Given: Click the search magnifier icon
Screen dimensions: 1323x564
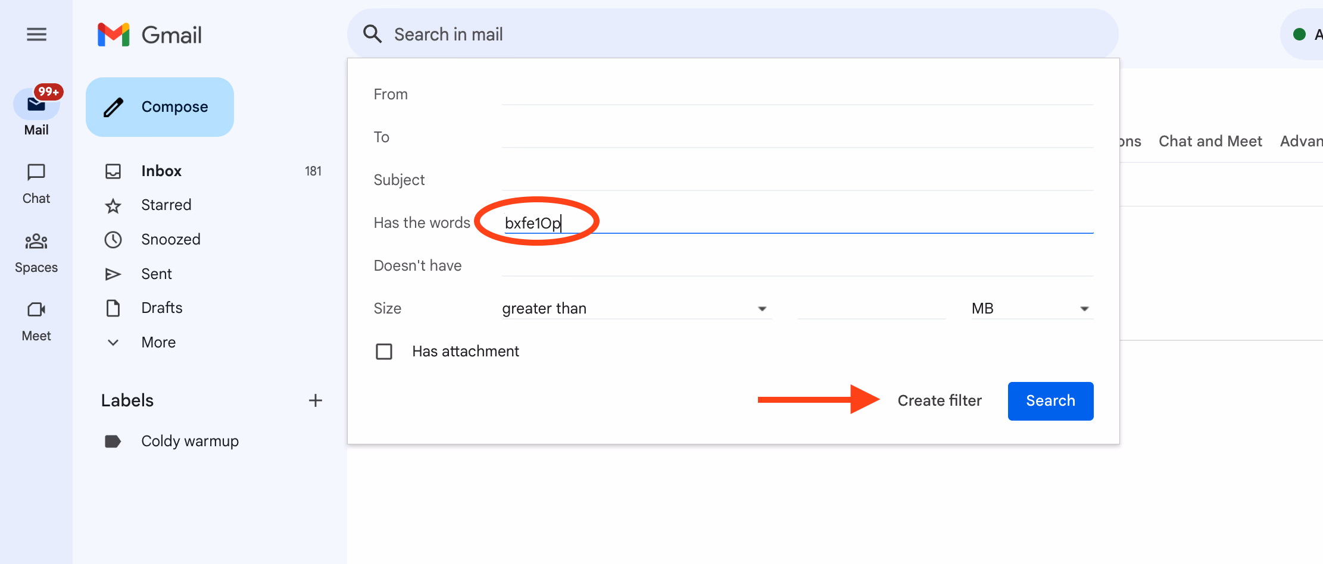Looking at the screenshot, I should [372, 35].
